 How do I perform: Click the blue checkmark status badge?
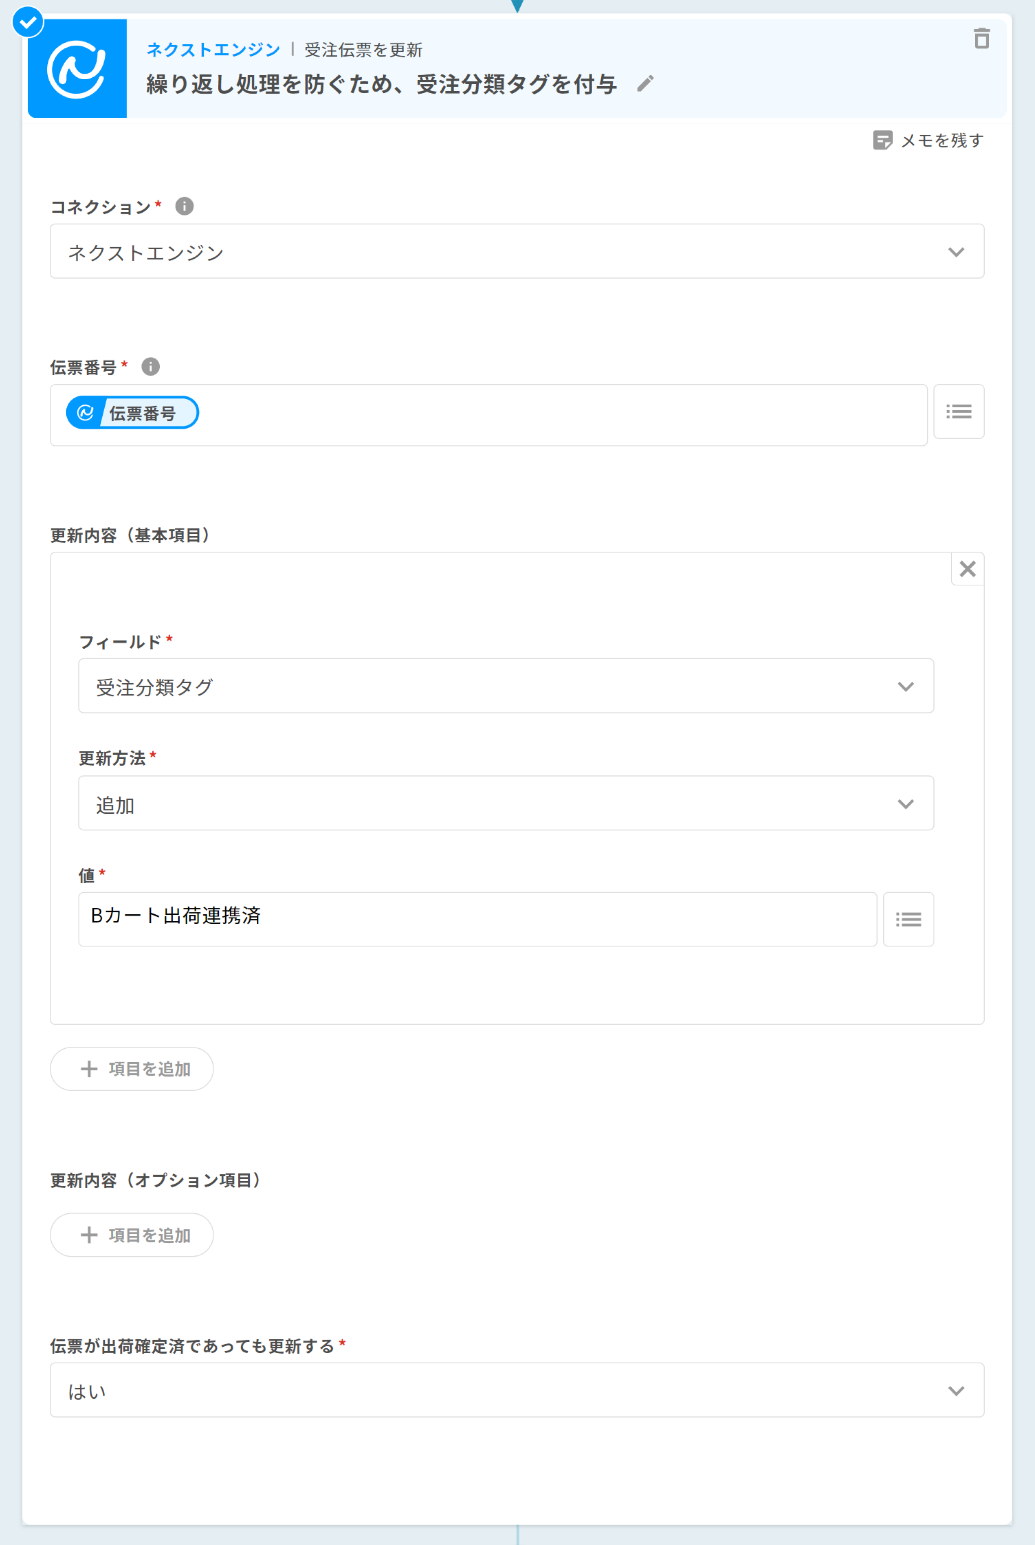click(28, 23)
